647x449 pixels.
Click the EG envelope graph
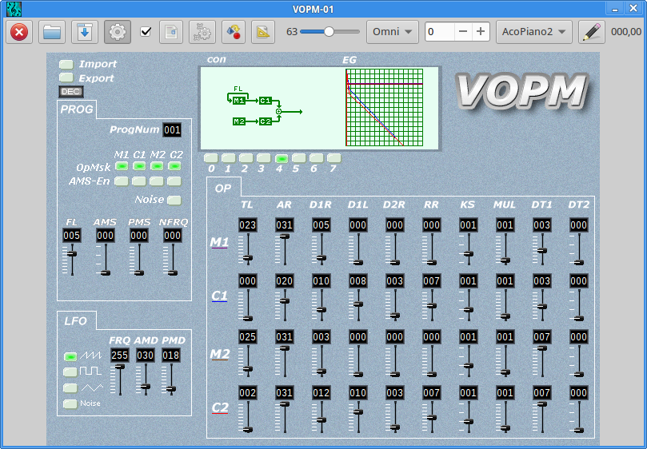[x=385, y=108]
